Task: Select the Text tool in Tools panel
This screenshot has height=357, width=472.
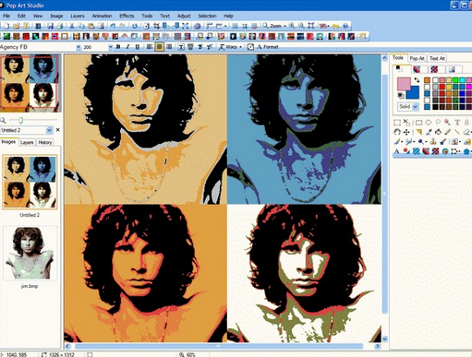Action: (457, 123)
